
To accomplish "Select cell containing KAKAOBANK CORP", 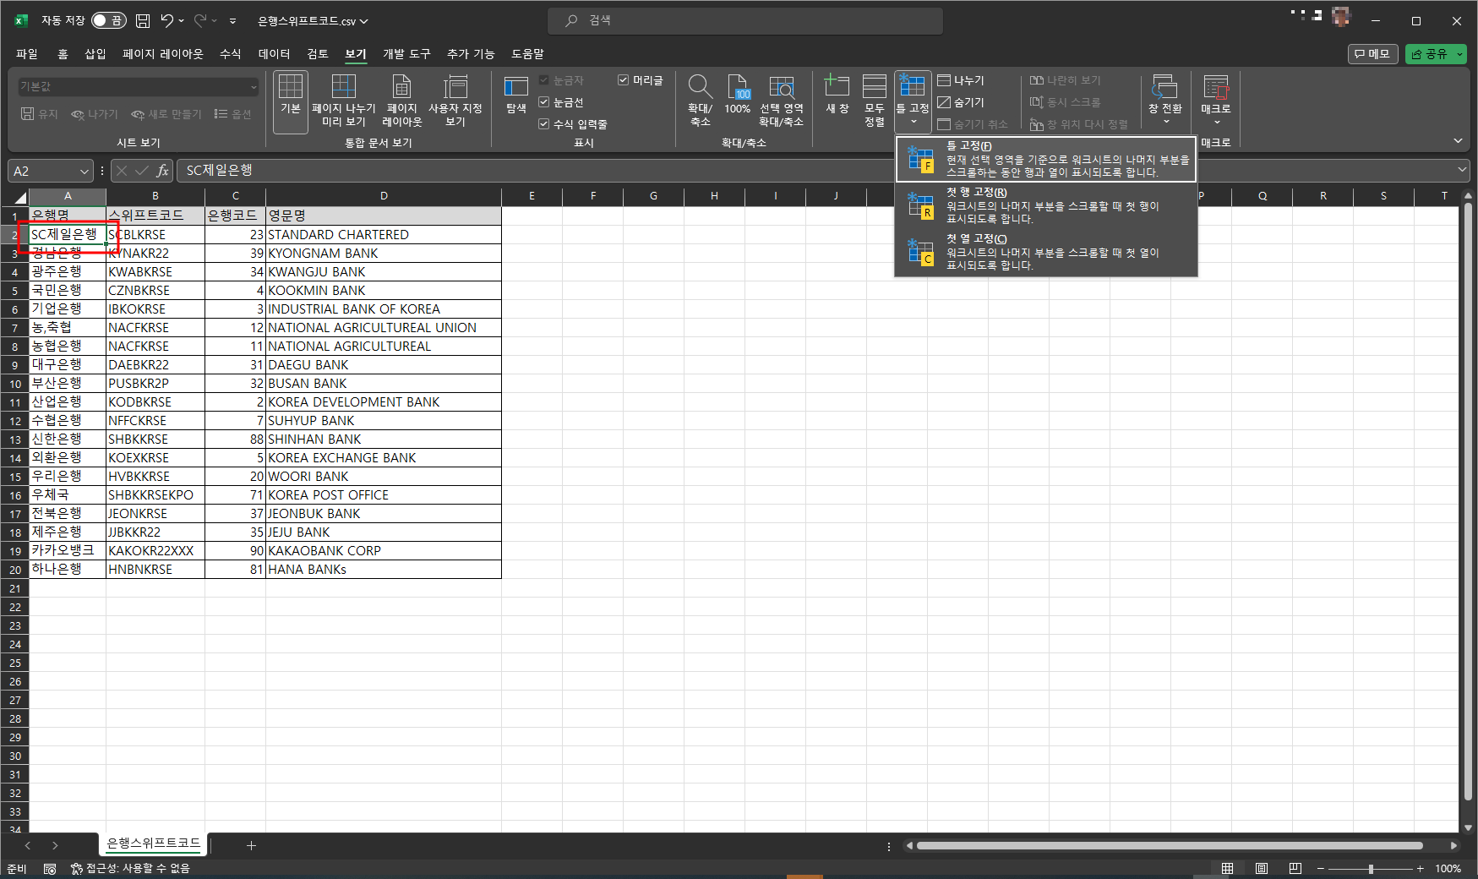I will click(384, 551).
